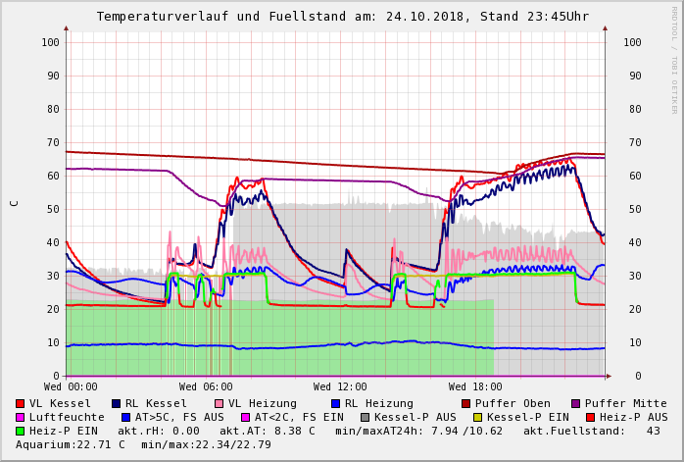Click the 'Kessel-P EIN' legend label
Viewport: 684px width, 462px height.
(x=528, y=418)
